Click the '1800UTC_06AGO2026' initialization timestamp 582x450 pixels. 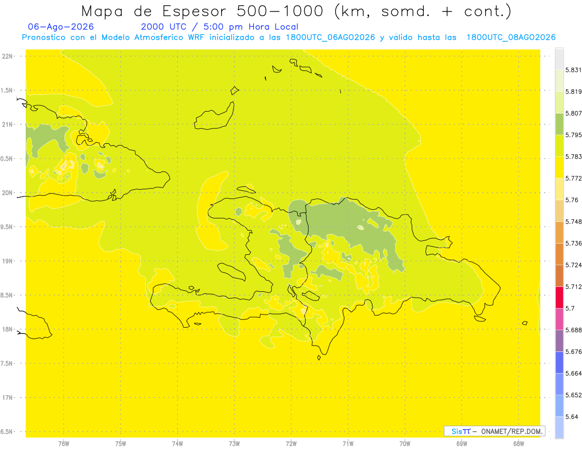(x=330, y=37)
